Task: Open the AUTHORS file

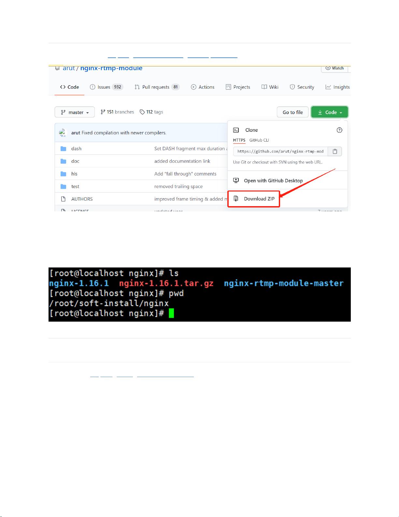Action: 82,199
